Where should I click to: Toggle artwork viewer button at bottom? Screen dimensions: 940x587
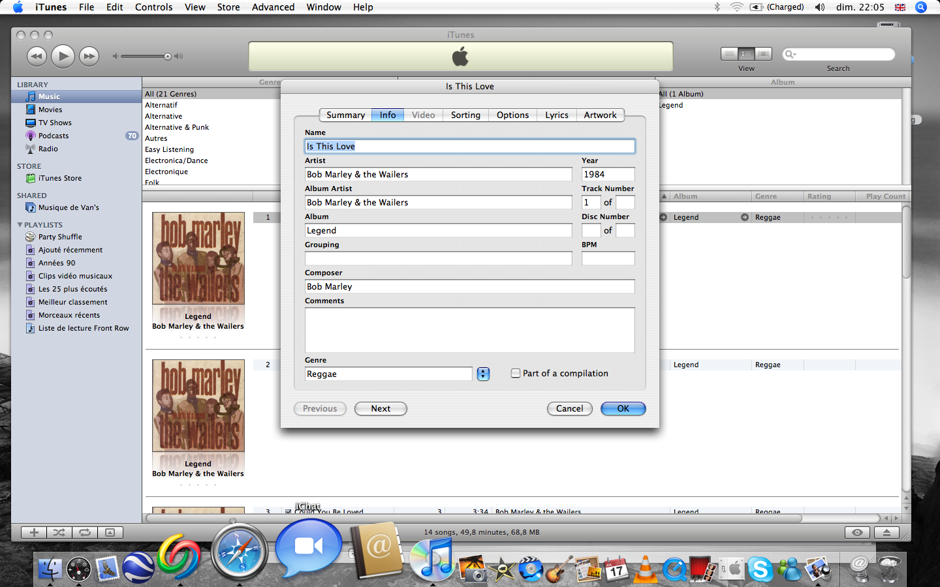(110, 532)
